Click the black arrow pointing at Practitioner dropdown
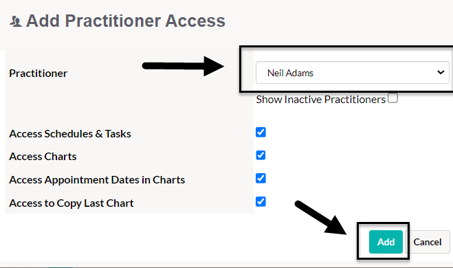 pyautogui.click(x=183, y=66)
